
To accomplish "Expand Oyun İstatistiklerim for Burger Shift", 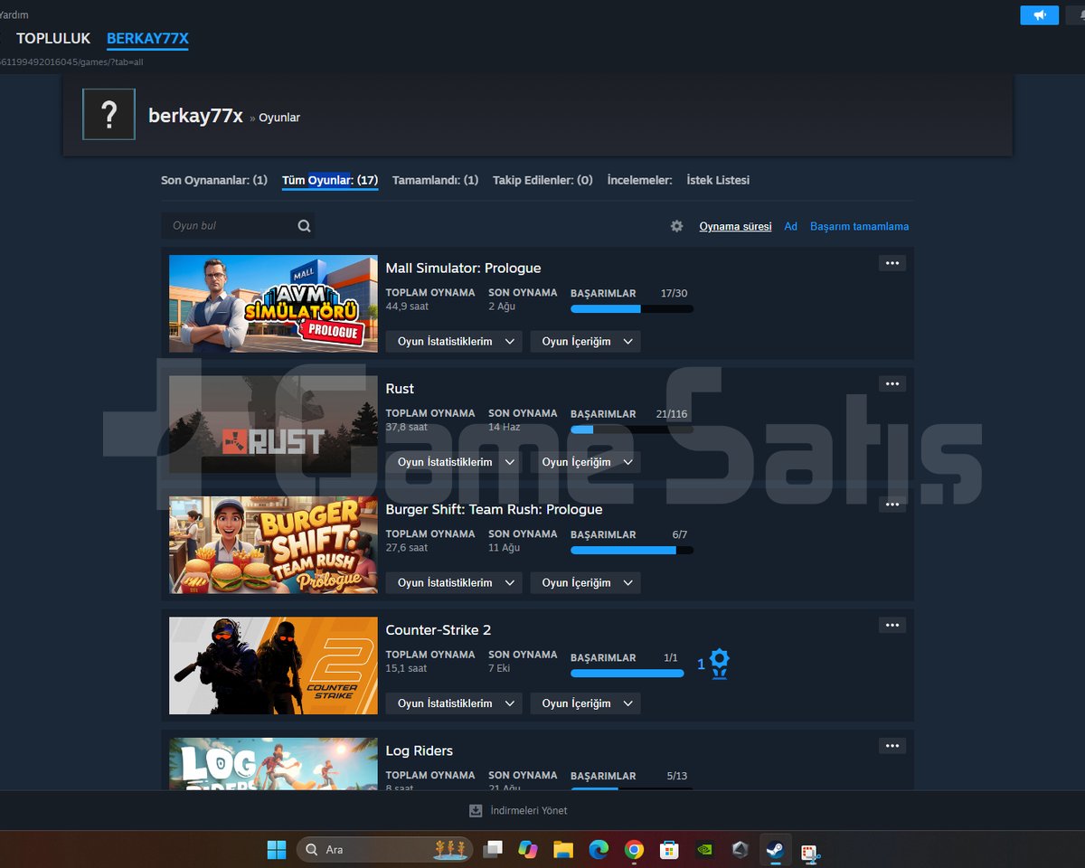I will point(454,582).
